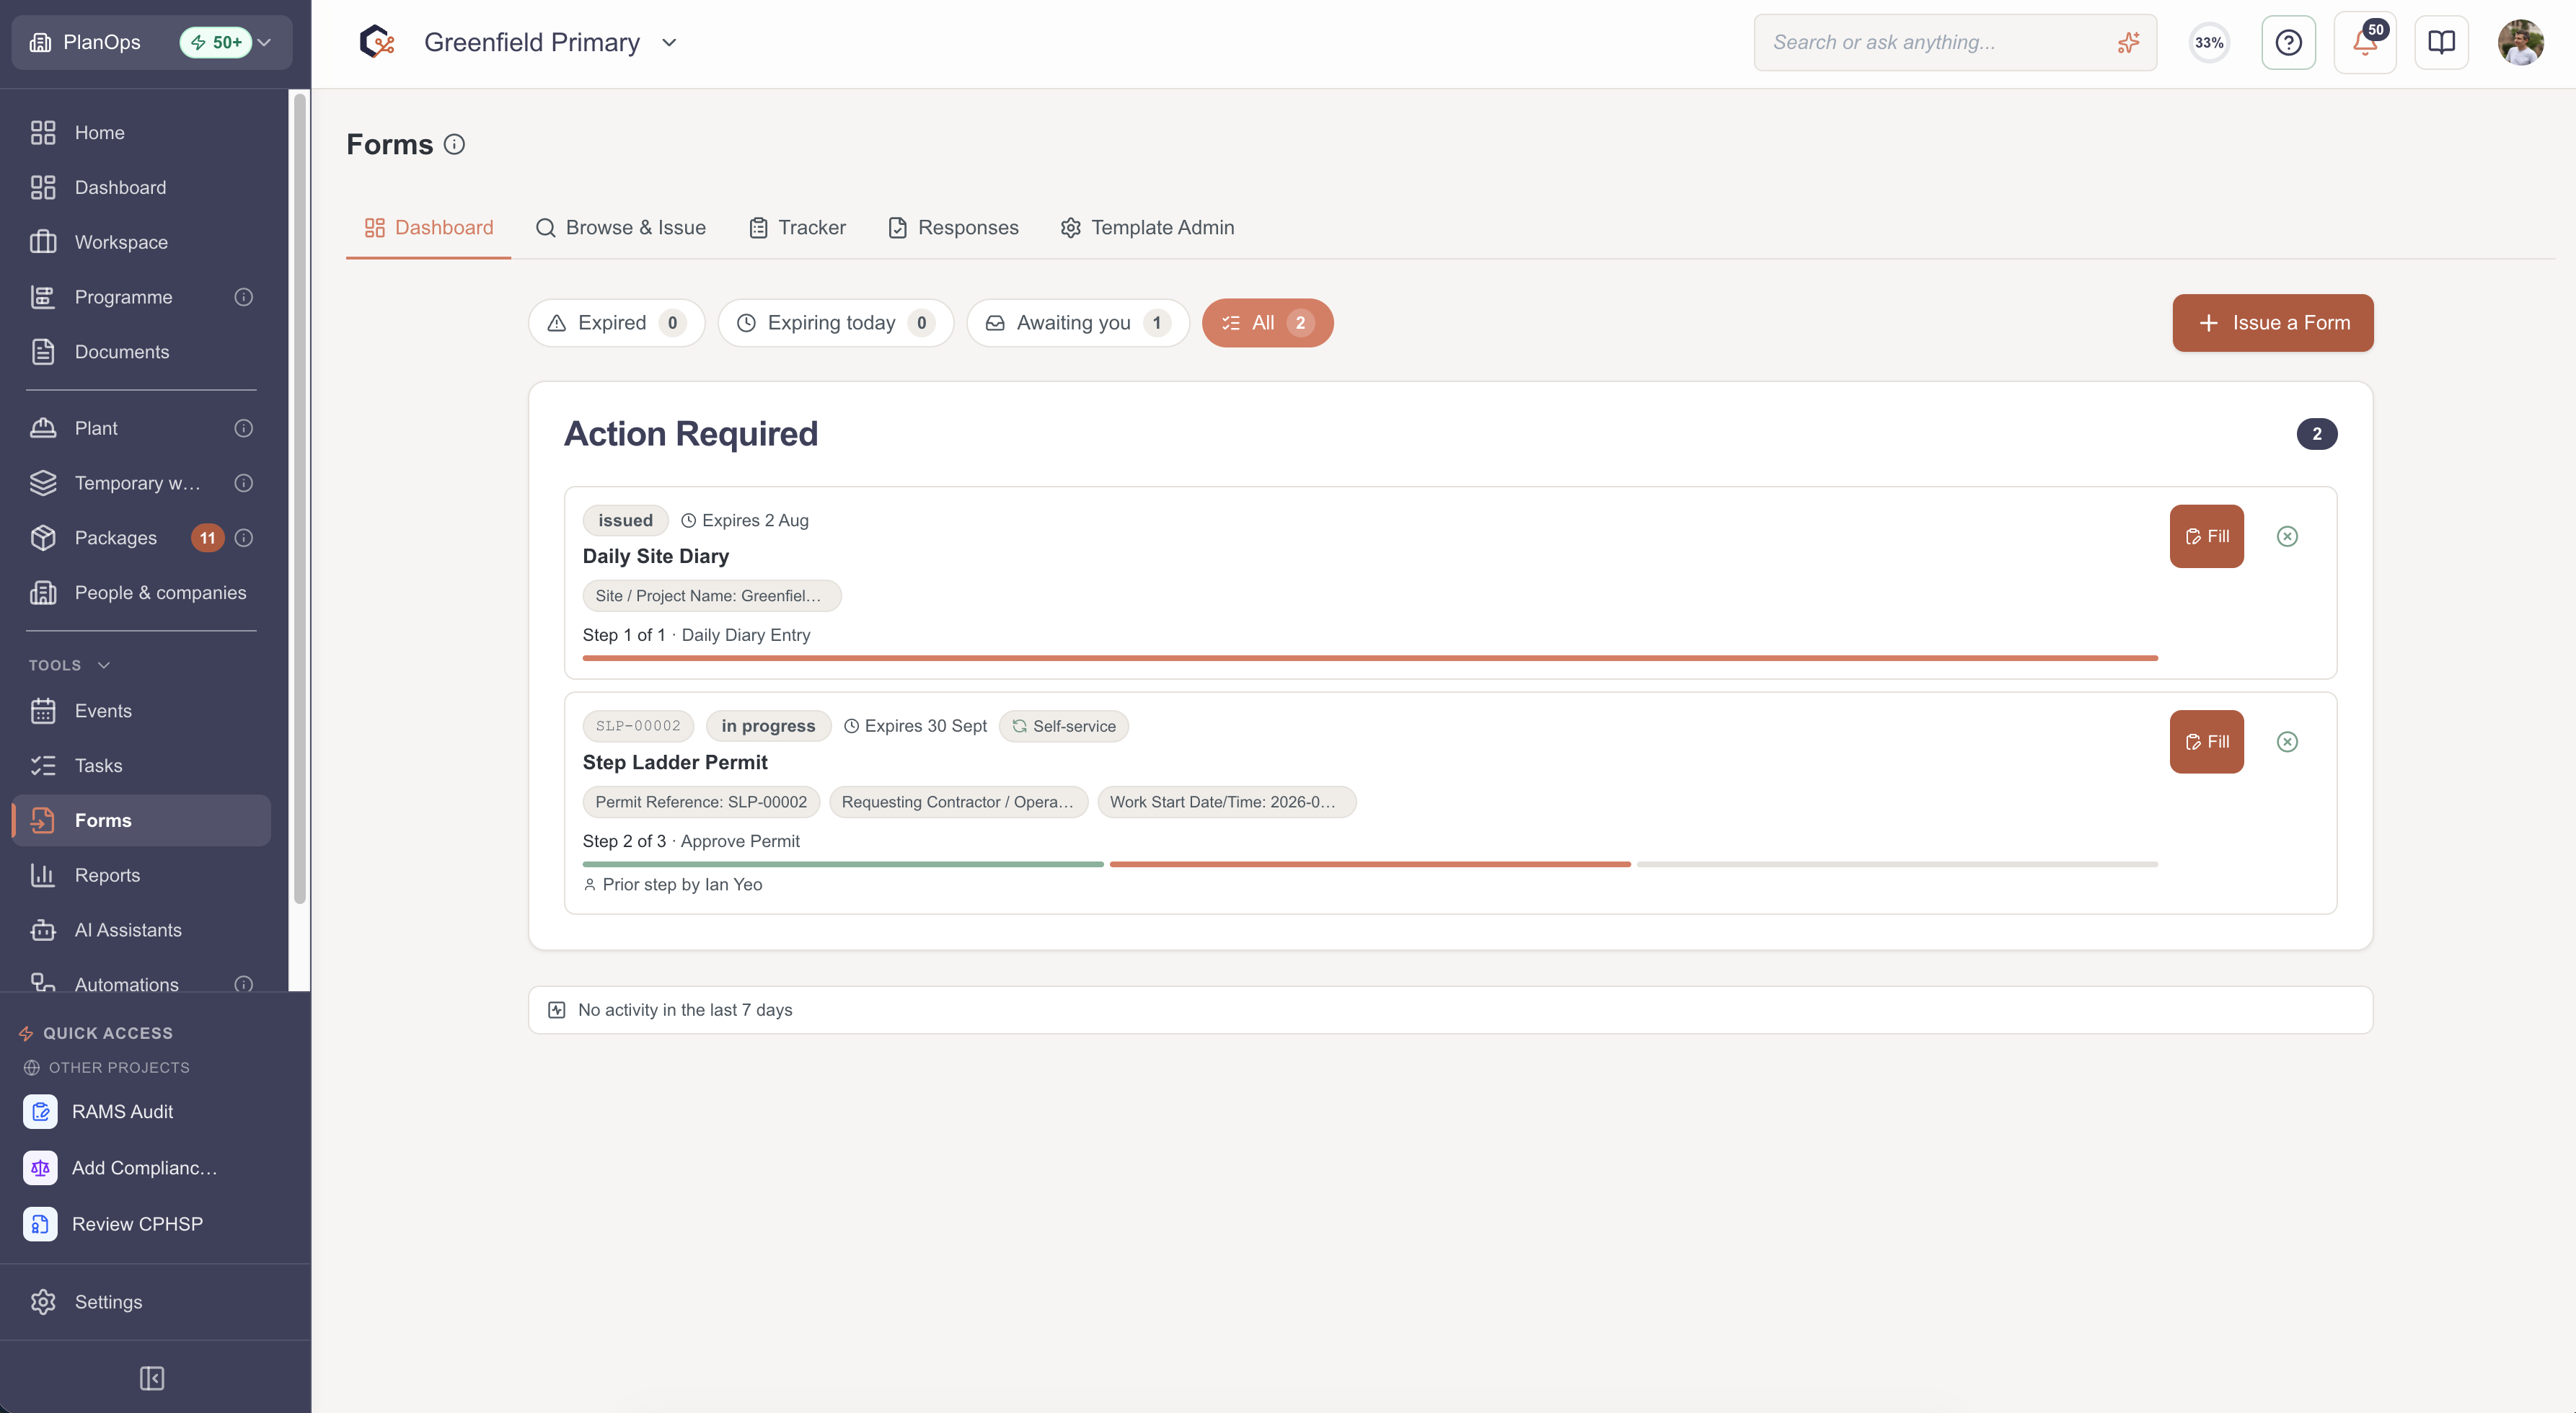Open the help question mark icon
Viewport: 2576px width, 1413px height.
[2288, 42]
